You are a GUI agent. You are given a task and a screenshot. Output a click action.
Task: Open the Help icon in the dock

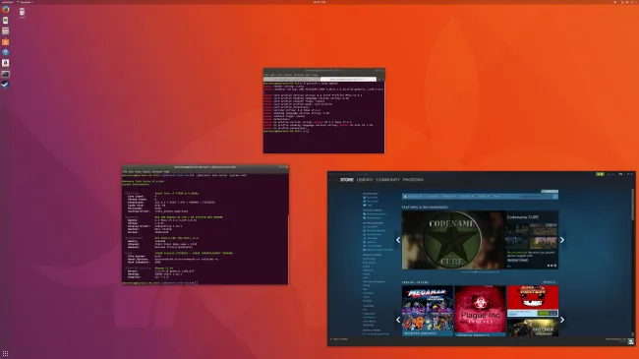[x=5, y=52]
